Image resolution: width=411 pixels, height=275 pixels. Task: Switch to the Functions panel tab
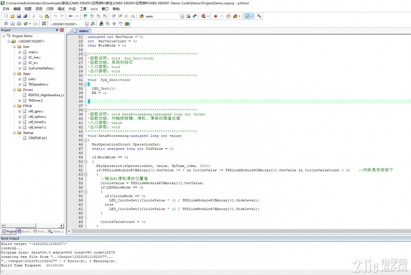pos(40,231)
